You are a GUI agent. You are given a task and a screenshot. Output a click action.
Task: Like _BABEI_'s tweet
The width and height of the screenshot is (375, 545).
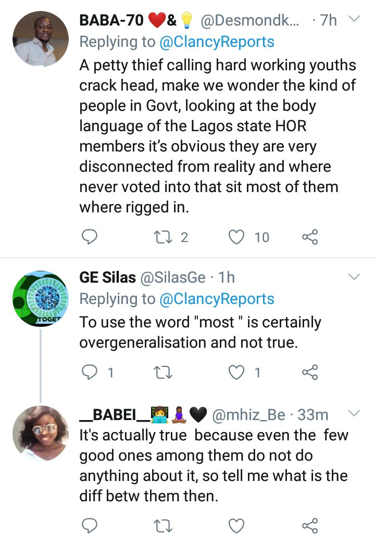[237, 525]
